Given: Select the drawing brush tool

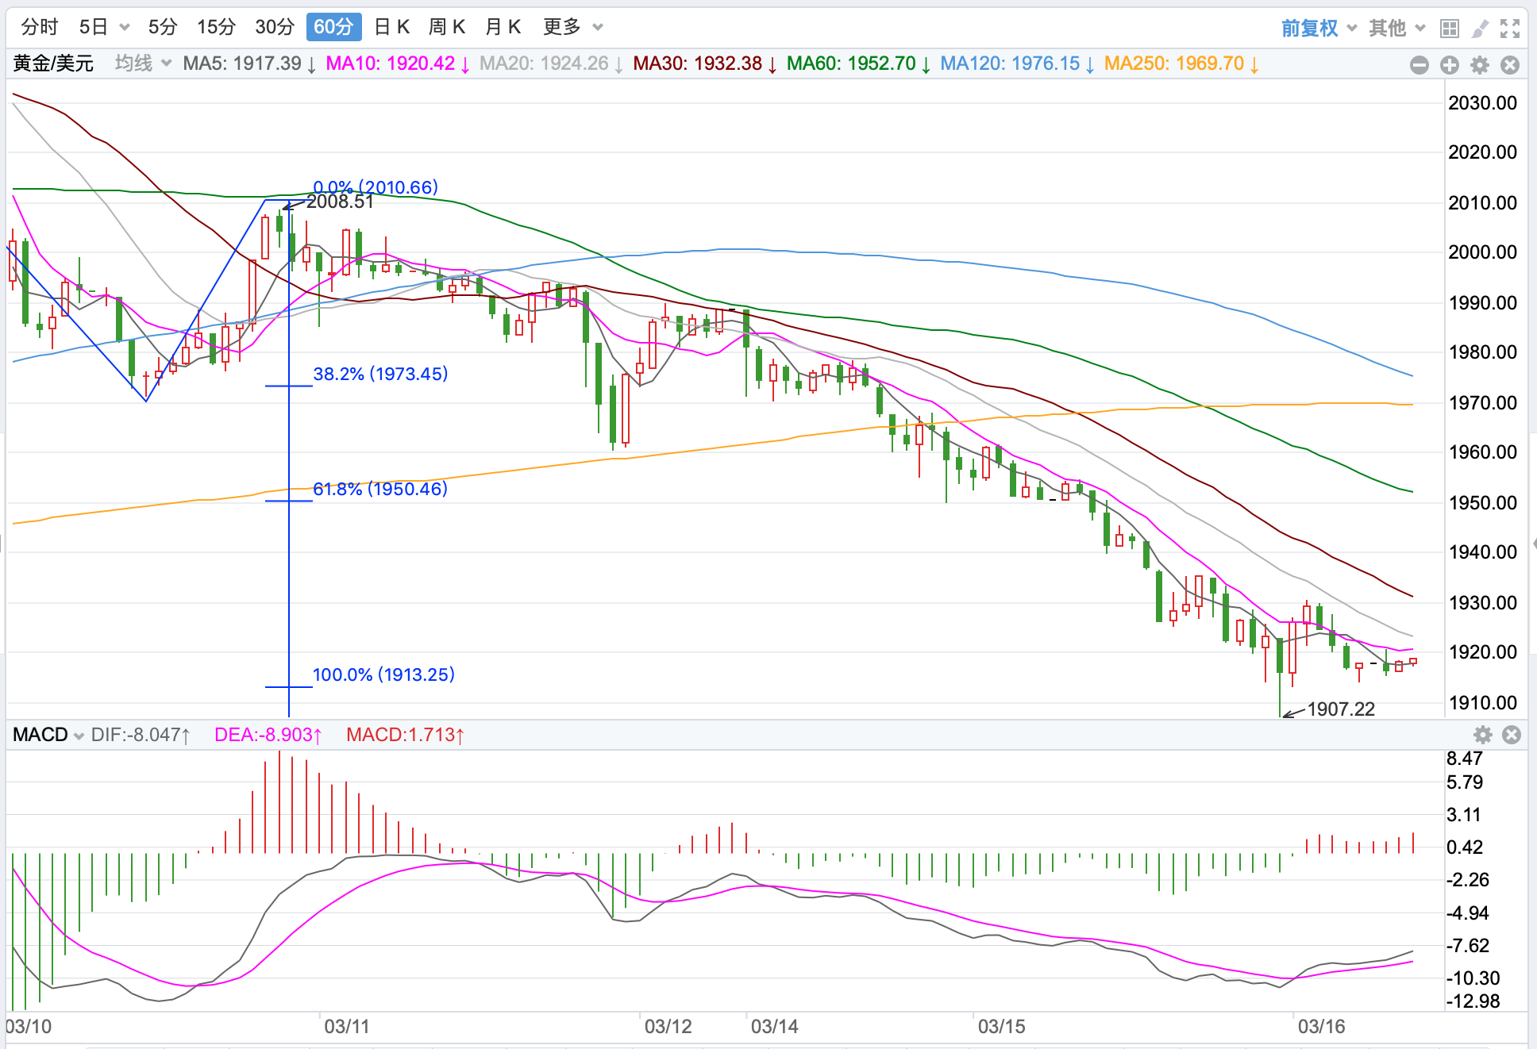Looking at the screenshot, I should click(x=1480, y=29).
